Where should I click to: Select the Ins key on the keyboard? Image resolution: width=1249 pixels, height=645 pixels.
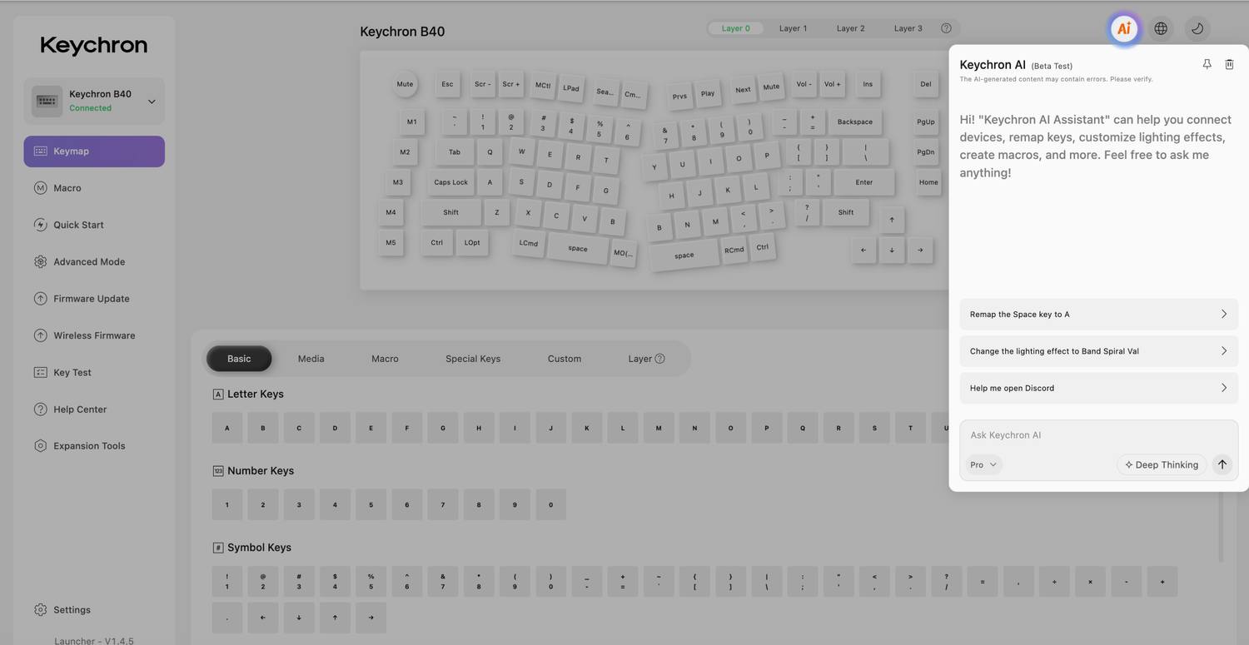pos(868,84)
